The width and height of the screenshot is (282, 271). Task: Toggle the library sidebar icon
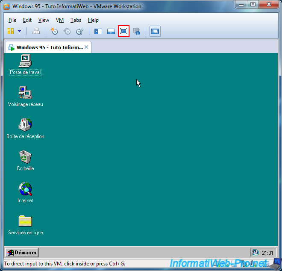coord(98,32)
